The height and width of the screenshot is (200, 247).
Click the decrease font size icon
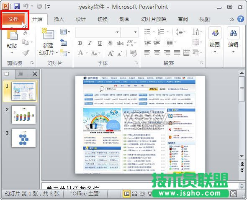pyautogui.click(x=120, y=53)
